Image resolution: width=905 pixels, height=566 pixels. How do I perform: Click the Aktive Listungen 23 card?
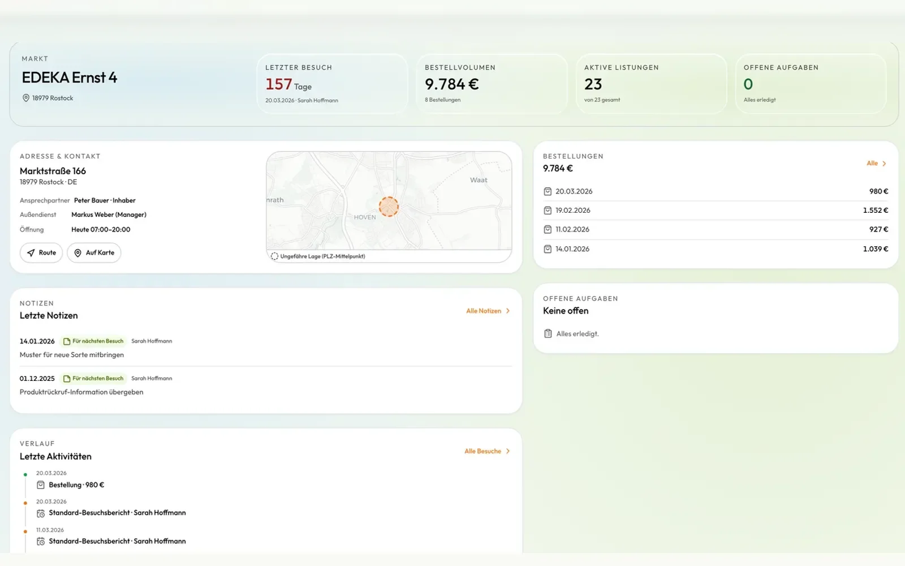[651, 84]
